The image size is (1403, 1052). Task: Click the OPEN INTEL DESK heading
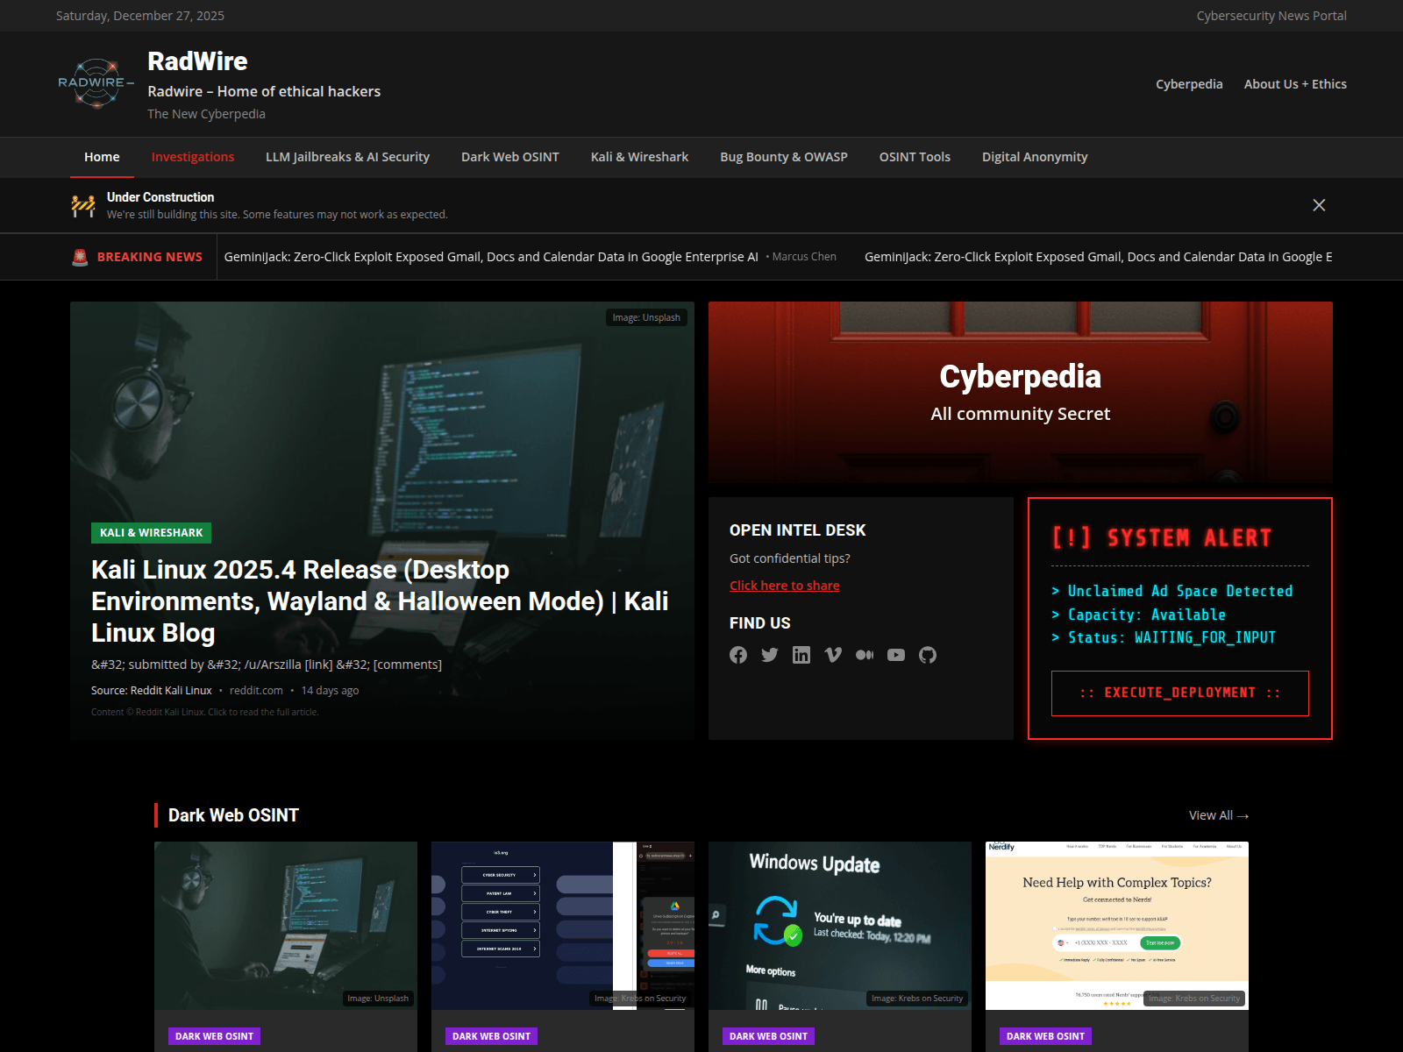point(798,530)
